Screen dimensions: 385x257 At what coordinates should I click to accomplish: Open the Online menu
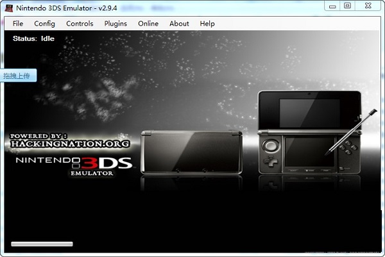click(x=148, y=24)
